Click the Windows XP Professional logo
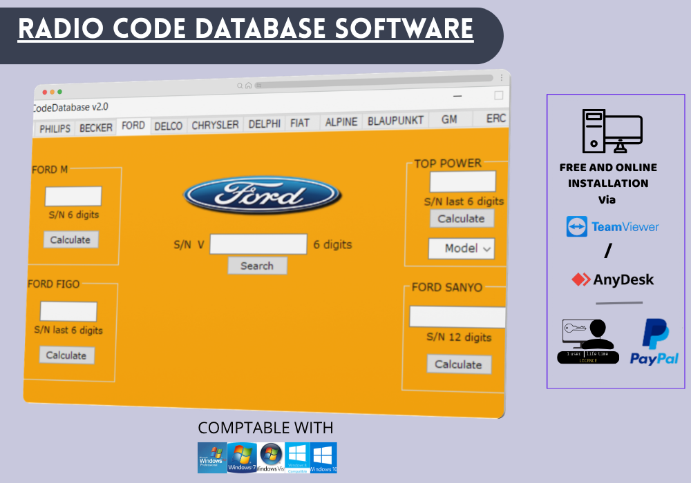The width and height of the screenshot is (691, 483). click(211, 457)
